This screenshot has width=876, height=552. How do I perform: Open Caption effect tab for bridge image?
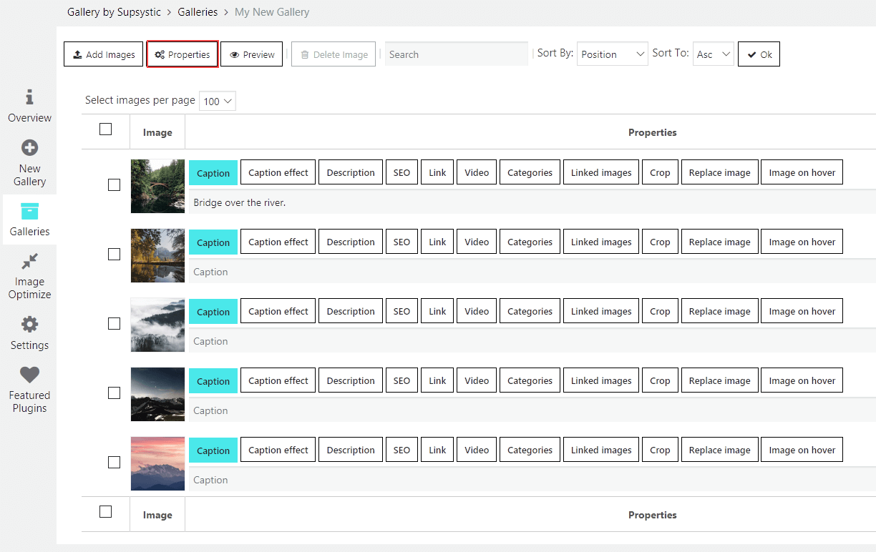click(x=278, y=172)
